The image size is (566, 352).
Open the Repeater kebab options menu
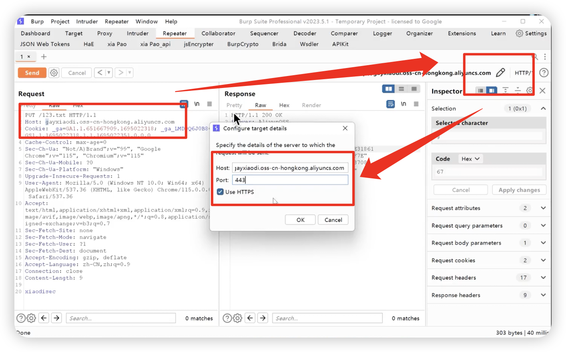pyautogui.click(x=545, y=57)
